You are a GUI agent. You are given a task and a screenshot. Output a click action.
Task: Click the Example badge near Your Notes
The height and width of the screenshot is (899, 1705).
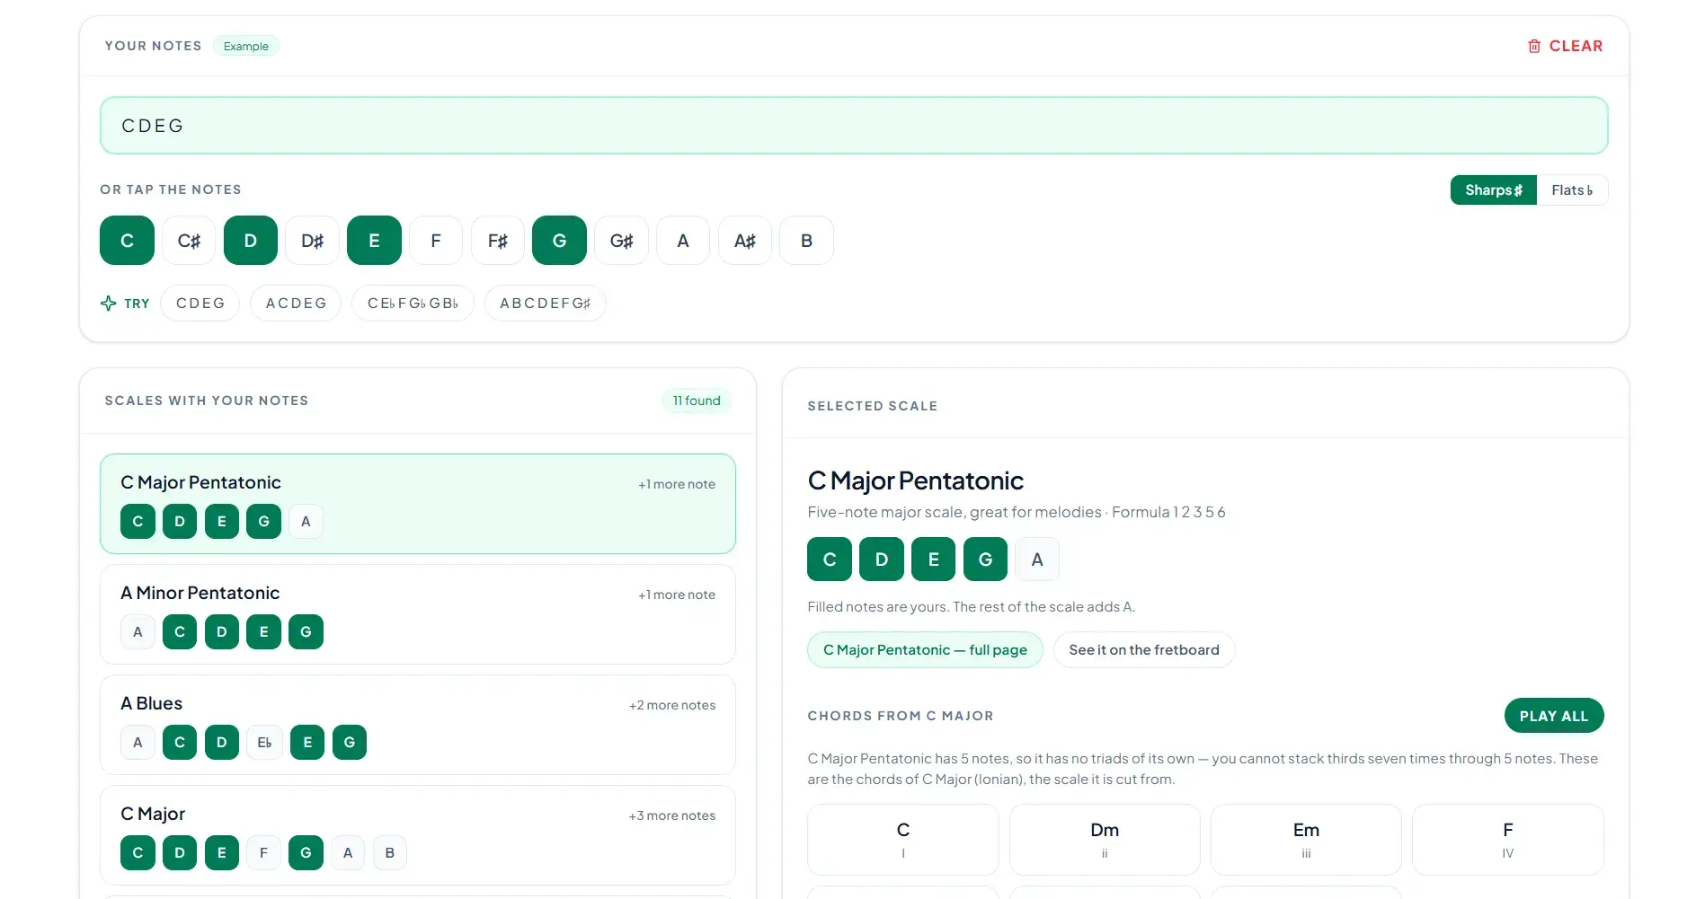click(x=246, y=46)
